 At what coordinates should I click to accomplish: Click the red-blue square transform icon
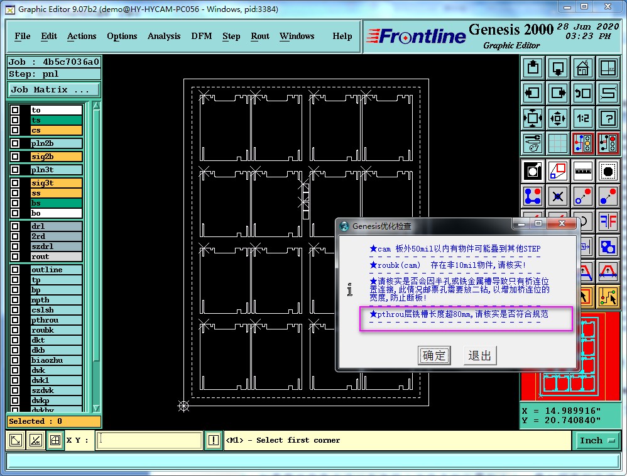click(x=557, y=171)
